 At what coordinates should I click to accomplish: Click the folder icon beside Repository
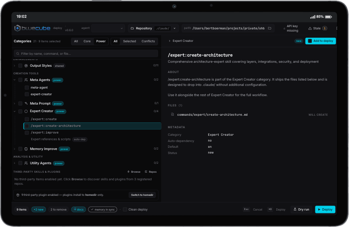coord(132,28)
